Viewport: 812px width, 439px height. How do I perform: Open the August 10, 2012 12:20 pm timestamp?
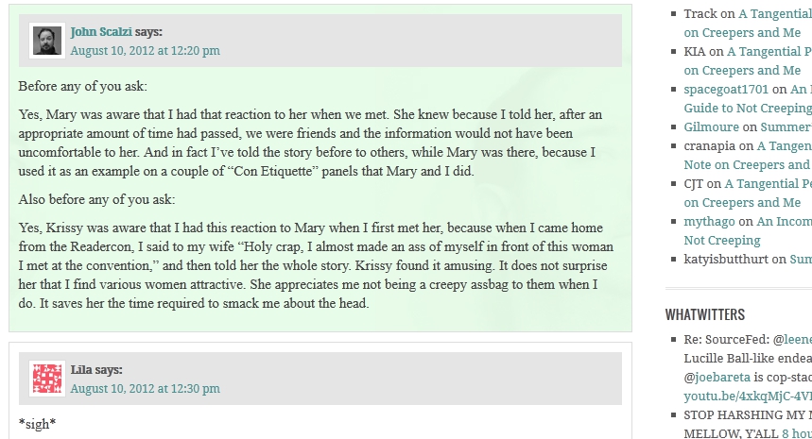145,51
